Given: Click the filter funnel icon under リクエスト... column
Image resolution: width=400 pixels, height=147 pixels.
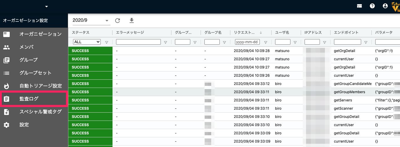Looking at the screenshot, I should (266, 42).
